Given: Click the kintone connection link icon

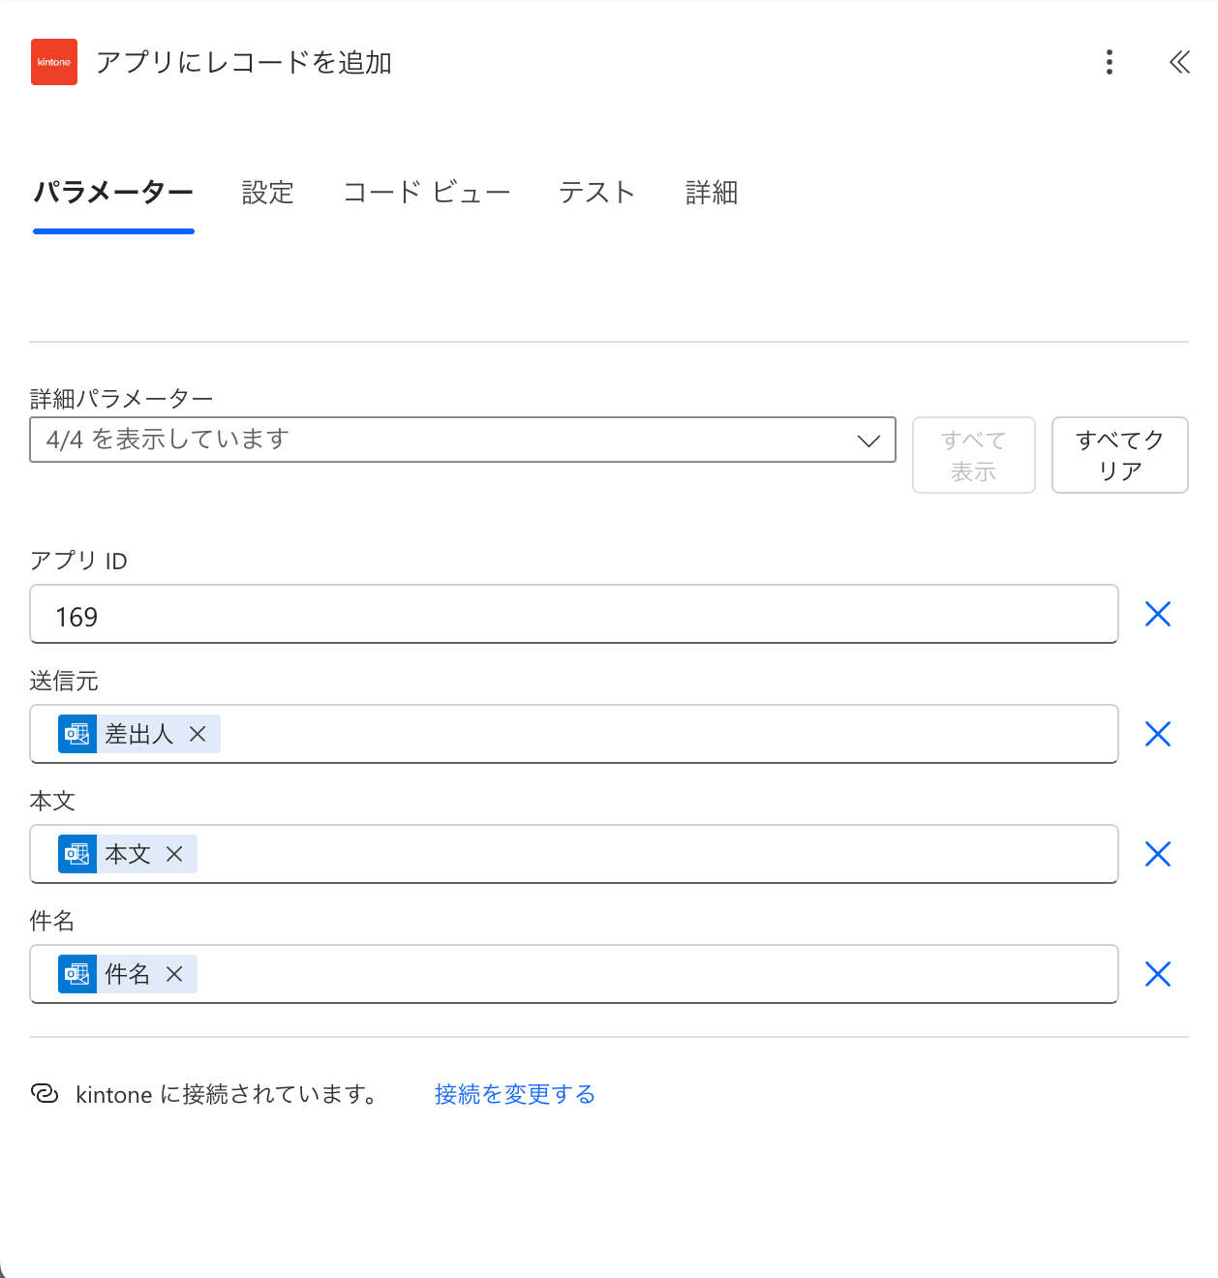Looking at the screenshot, I should 45,1093.
